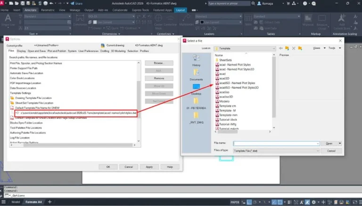Go up one folder level icon
Viewport: 362px width, 206px height.
tap(287, 48)
